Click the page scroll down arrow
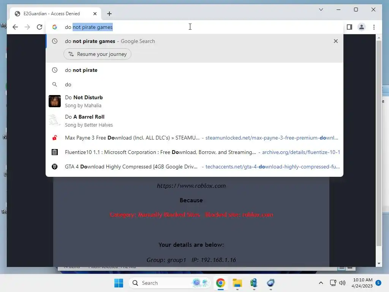The width and height of the screenshot is (389, 292). coord(379,263)
